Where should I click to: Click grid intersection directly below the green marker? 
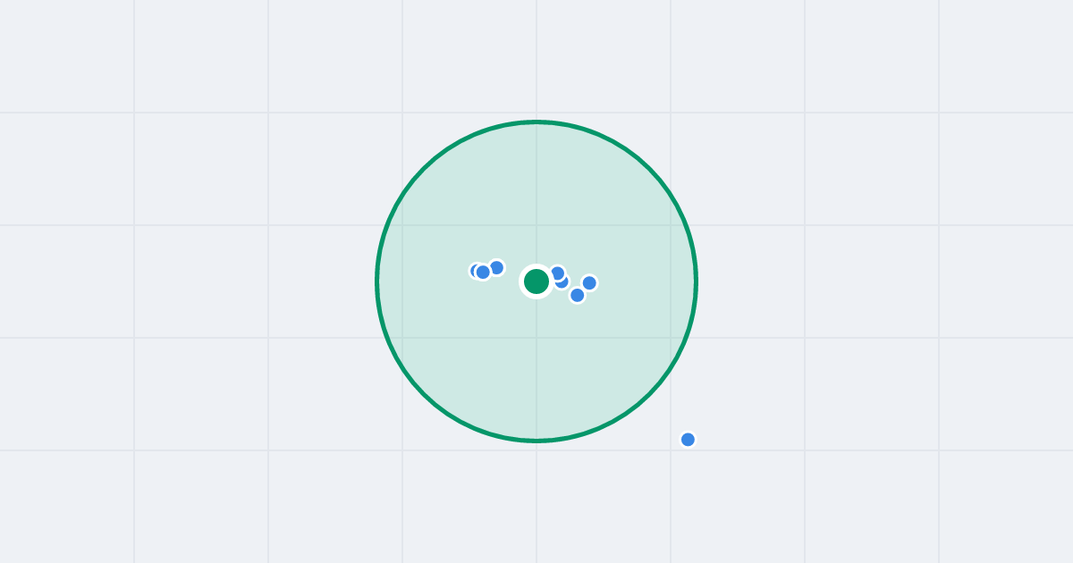536,338
